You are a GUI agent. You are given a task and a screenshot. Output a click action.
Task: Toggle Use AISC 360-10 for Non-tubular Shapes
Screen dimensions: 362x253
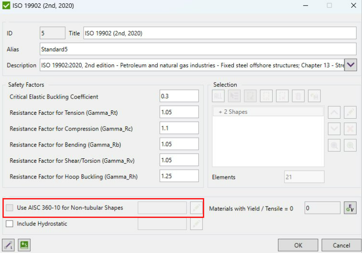pyautogui.click(x=9, y=207)
